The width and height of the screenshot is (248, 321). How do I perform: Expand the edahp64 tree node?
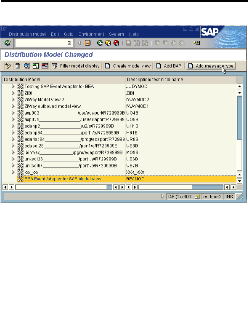13,132
